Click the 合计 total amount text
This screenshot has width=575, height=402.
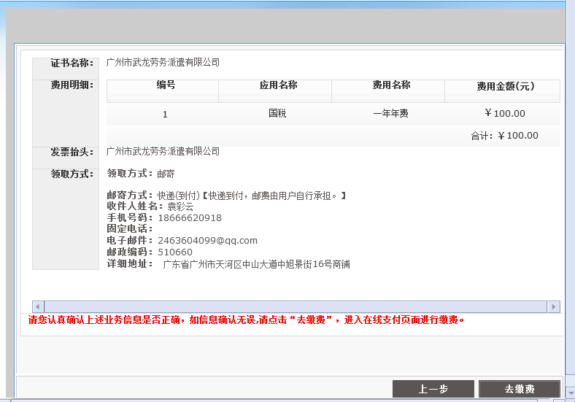point(505,136)
